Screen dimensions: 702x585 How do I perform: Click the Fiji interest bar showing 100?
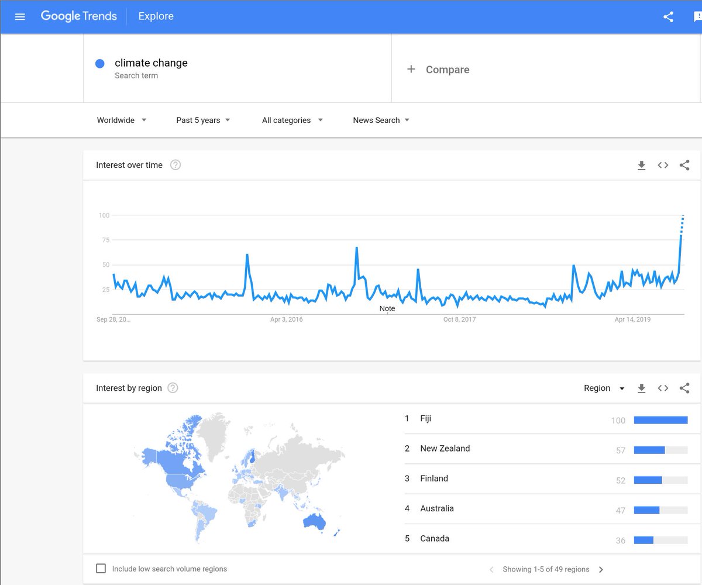coord(660,420)
